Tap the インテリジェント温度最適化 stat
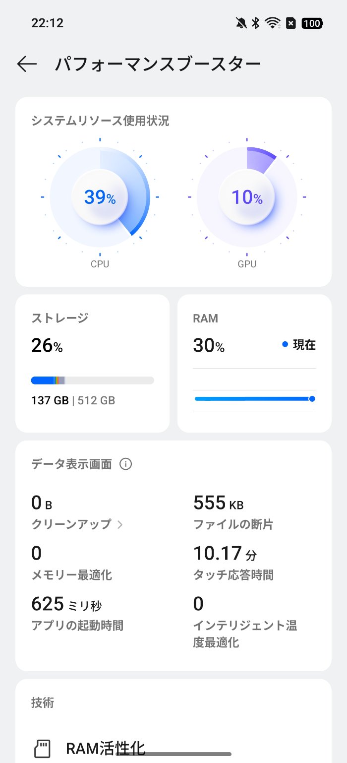The image size is (347, 763). 245,623
